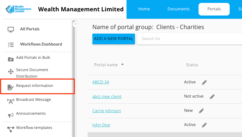This screenshot has width=242, height=137.
Task: Edit status of ABCD 34 portal
Action: click(204, 82)
